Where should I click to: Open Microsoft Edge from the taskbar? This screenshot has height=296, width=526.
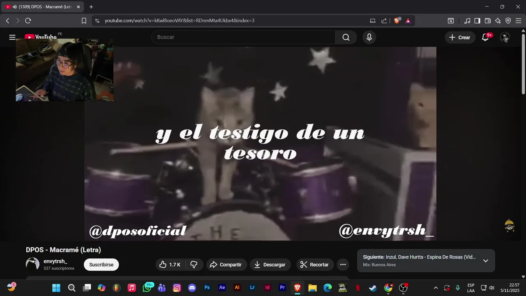[x=328, y=288]
